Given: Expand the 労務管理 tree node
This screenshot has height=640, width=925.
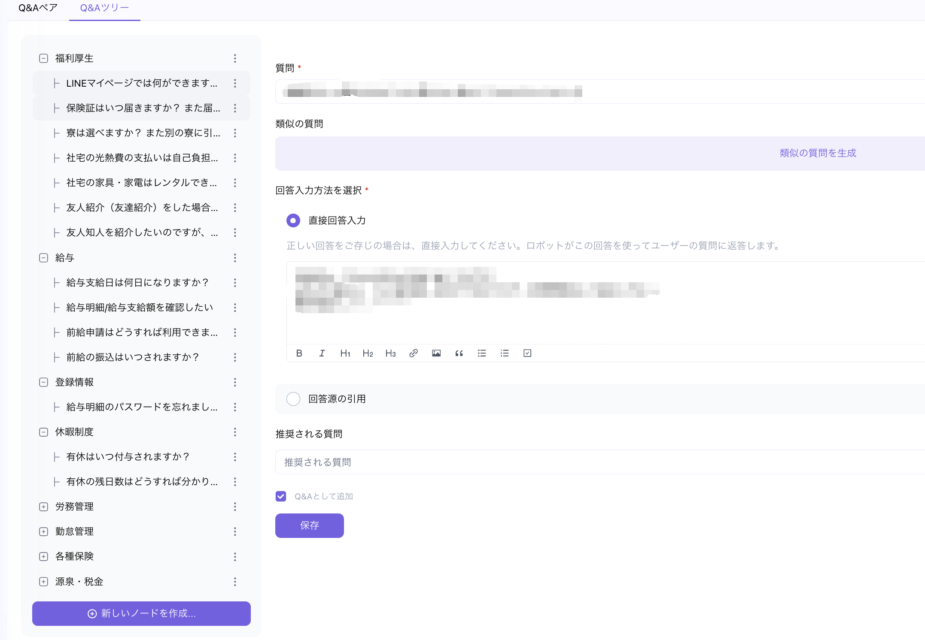Looking at the screenshot, I should point(43,506).
